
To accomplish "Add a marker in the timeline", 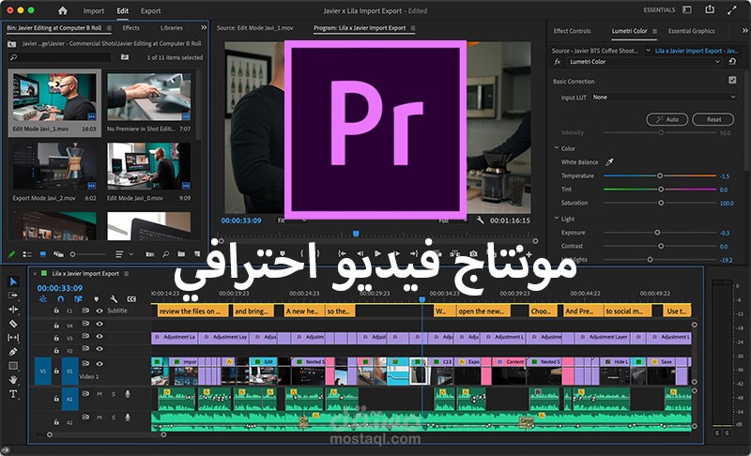I will pyautogui.click(x=97, y=299).
